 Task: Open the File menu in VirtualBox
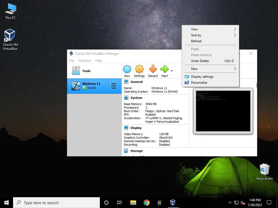pos(72,60)
